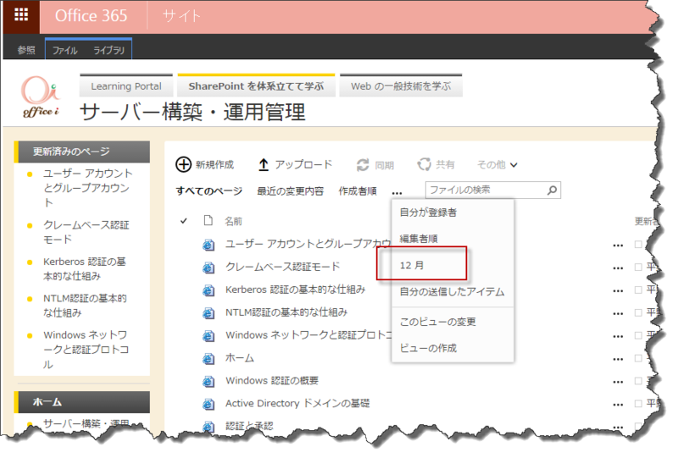Open the views ellipsis next to 作成者順
The width and height of the screenshot is (678, 458).
click(x=397, y=193)
